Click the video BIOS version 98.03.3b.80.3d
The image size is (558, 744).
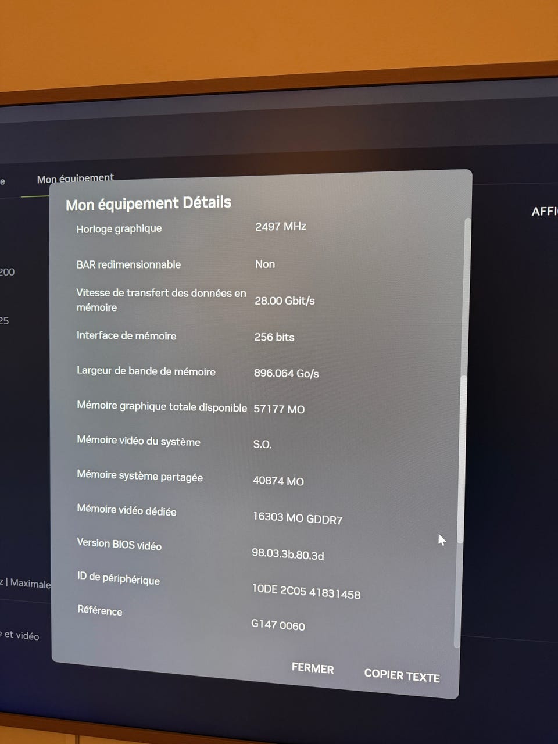coord(288,554)
